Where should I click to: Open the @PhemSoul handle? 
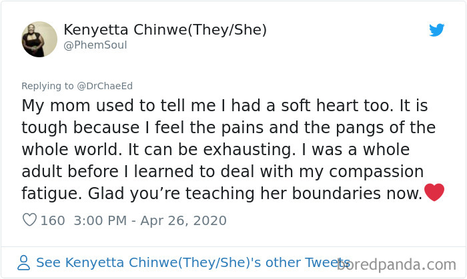(95, 45)
